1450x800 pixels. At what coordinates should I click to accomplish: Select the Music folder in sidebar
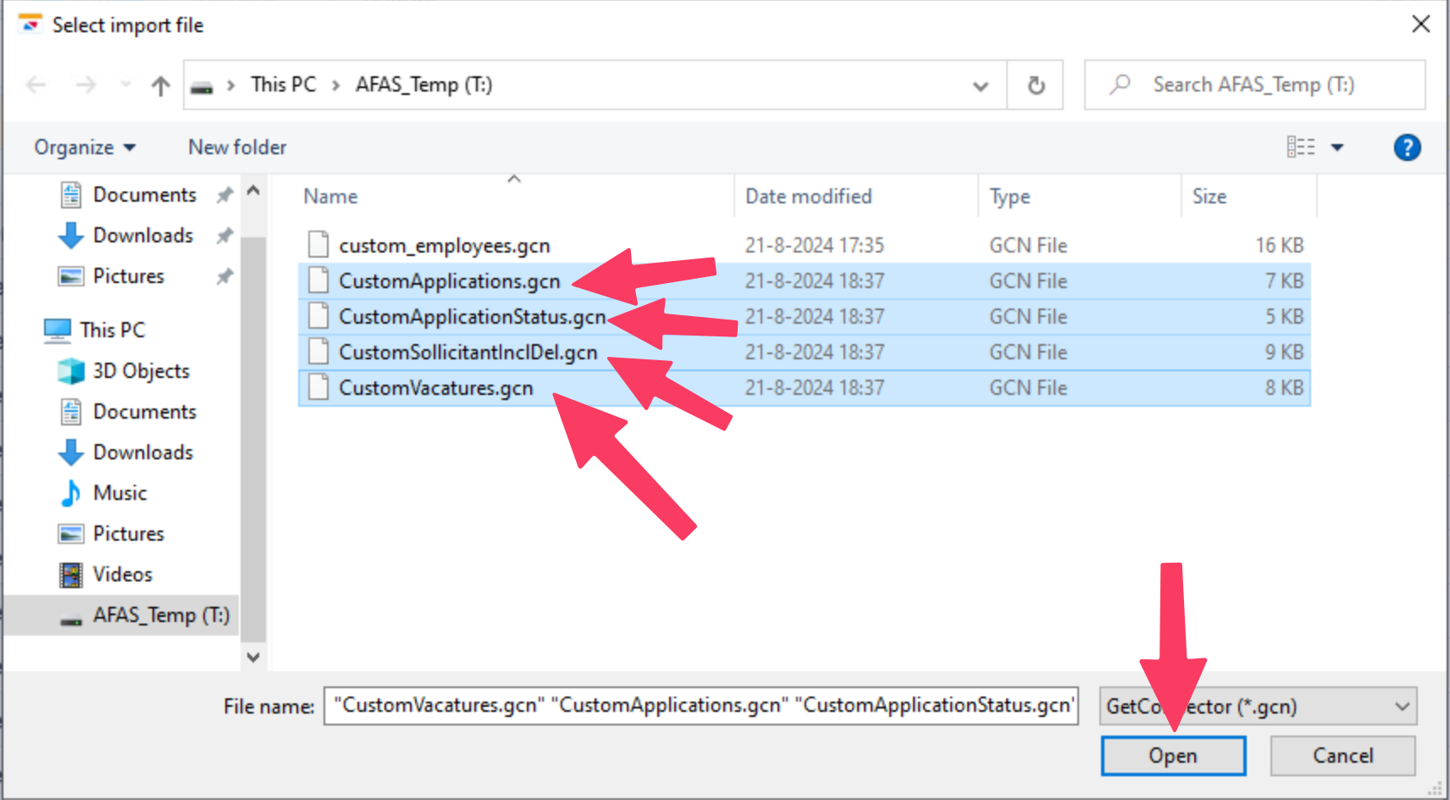[x=119, y=493]
